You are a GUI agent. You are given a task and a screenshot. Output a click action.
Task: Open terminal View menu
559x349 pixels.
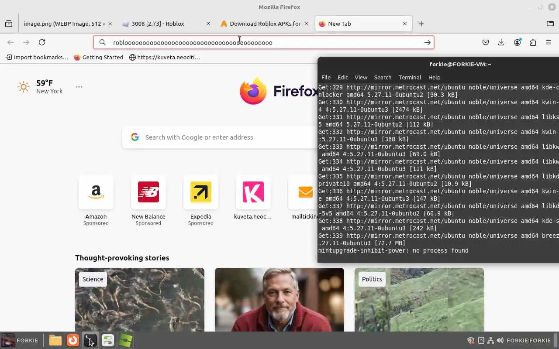click(x=361, y=77)
